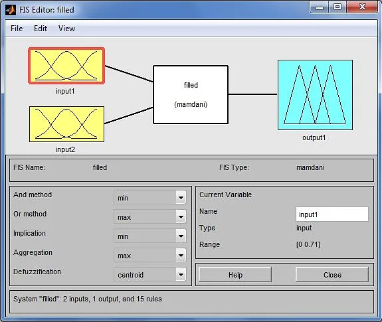The width and height of the screenshot is (382, 322).
Task: Open the Edit menu
Action: coord(41,29)
